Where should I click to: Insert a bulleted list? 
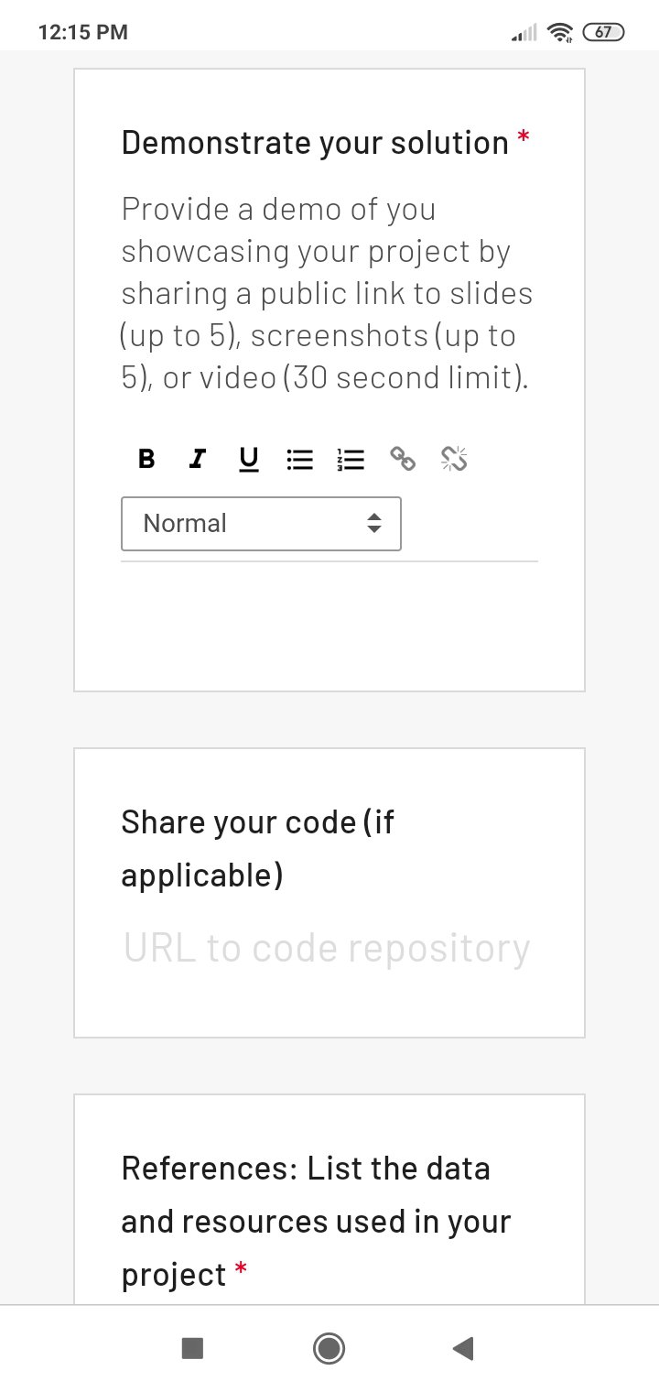[x=300, y=459]
